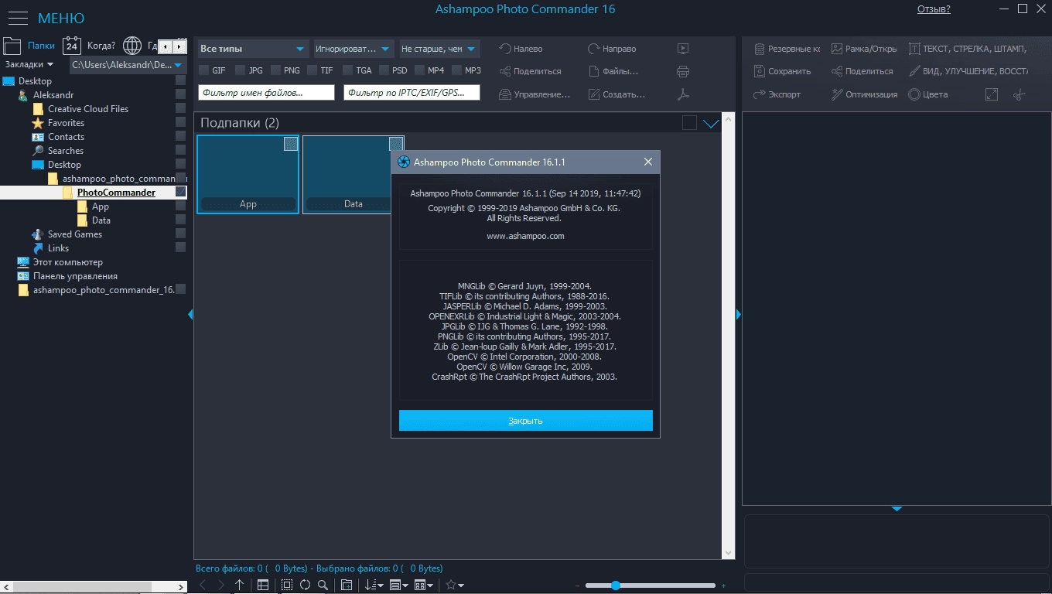
Task: Toggle the JPG file type checkbox
Action: click(x=241, y=70)
